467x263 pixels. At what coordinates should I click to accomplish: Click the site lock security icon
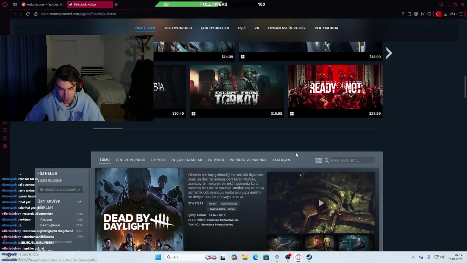36,14
